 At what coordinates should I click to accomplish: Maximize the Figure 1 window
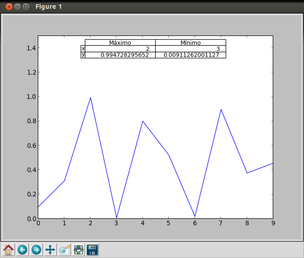point(26,7)
